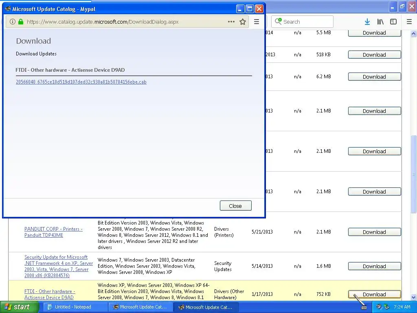Close the download dialog with Close button

coord(236,206)
